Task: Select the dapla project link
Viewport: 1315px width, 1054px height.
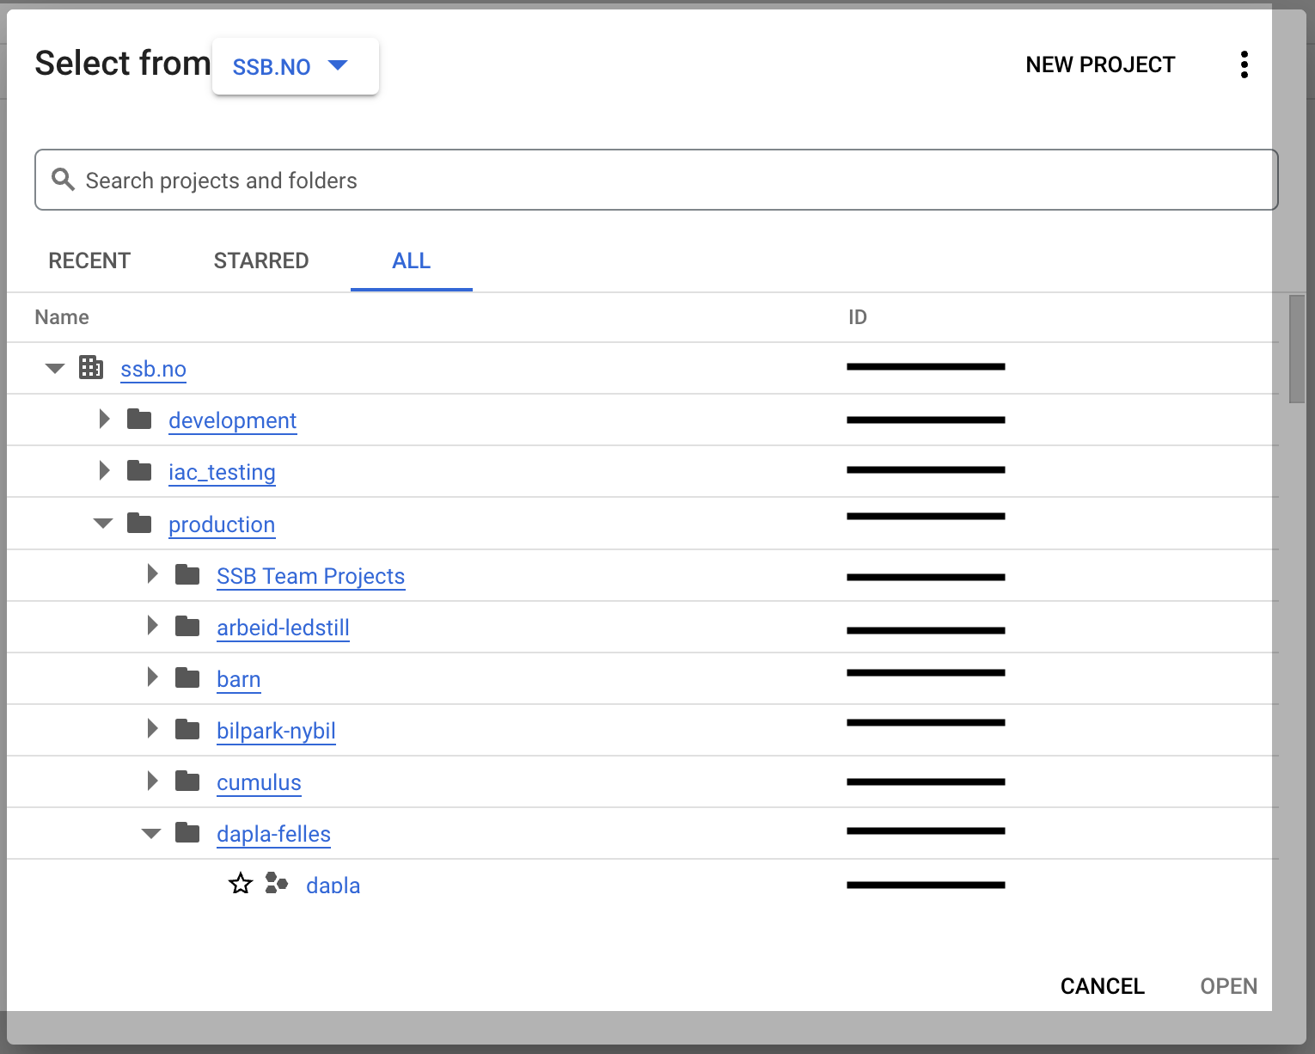Action: [333, 885]
